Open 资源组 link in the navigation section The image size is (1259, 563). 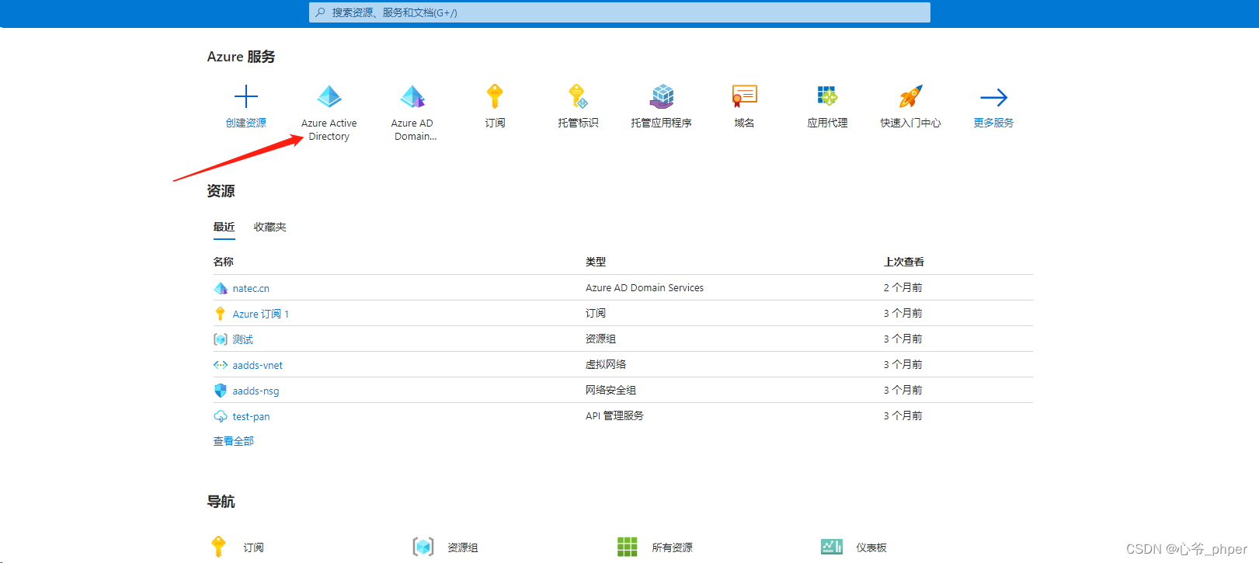click(462, 547)
